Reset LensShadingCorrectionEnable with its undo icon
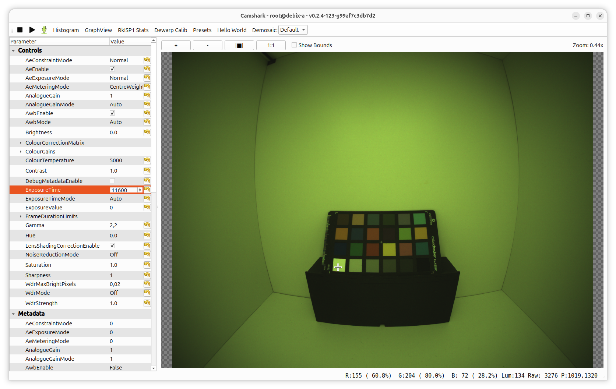This screenshot has width=616, height=389. [147, 245]
